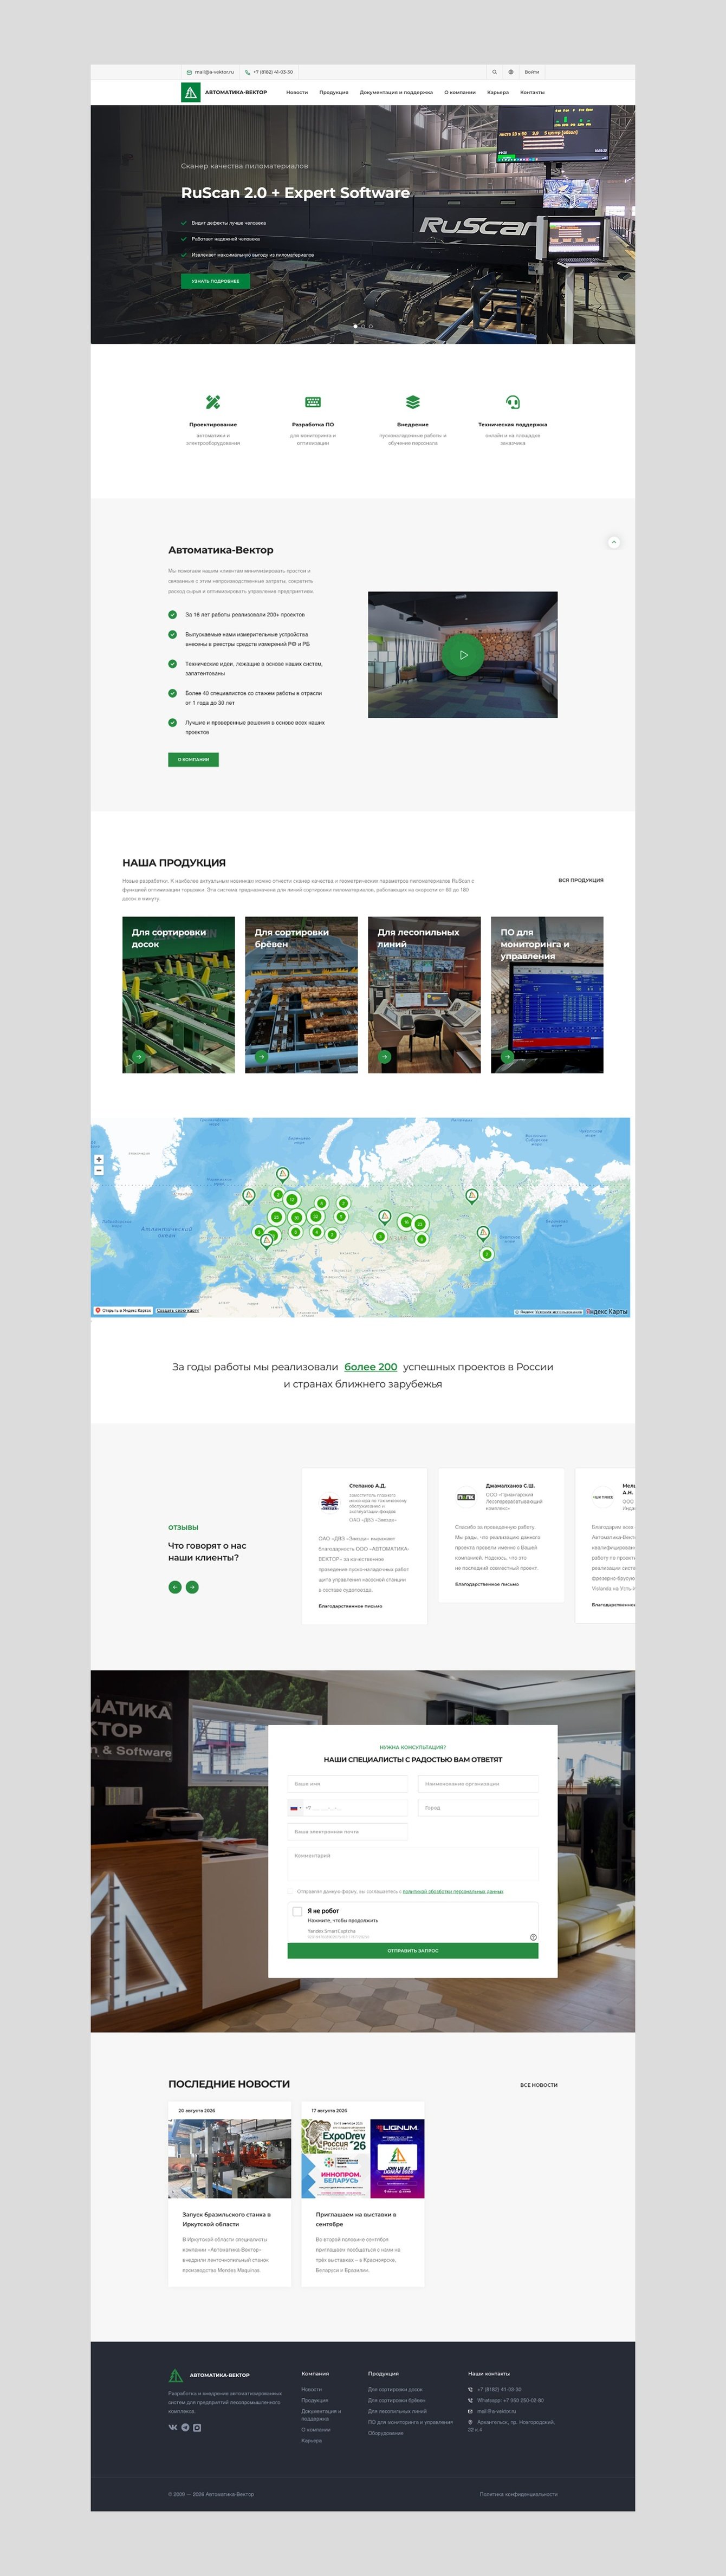Screen dimensions: 726x2576
Task: Zoom out on the projects map
Action: pos(99,1170)
